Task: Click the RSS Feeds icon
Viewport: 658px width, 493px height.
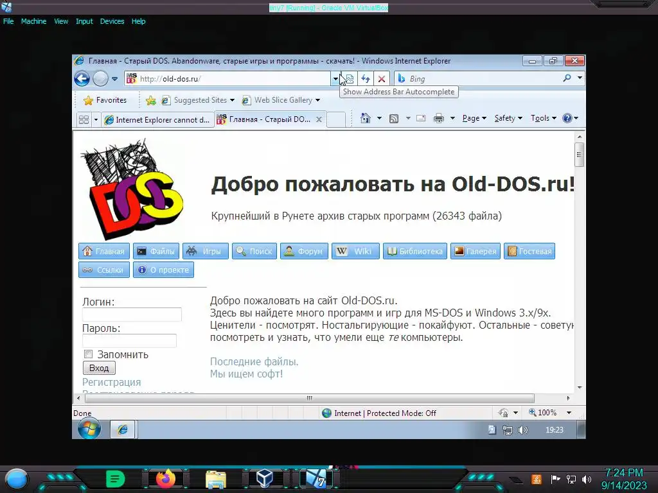Action: 394,119
